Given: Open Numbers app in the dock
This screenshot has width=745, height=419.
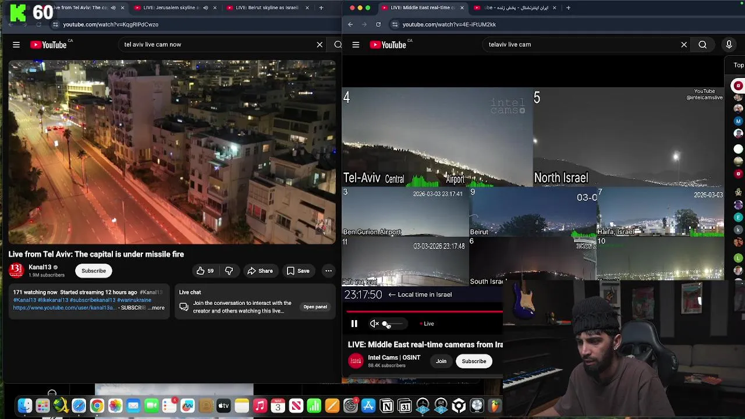Looking at the screenshot, I should [314, 406].
